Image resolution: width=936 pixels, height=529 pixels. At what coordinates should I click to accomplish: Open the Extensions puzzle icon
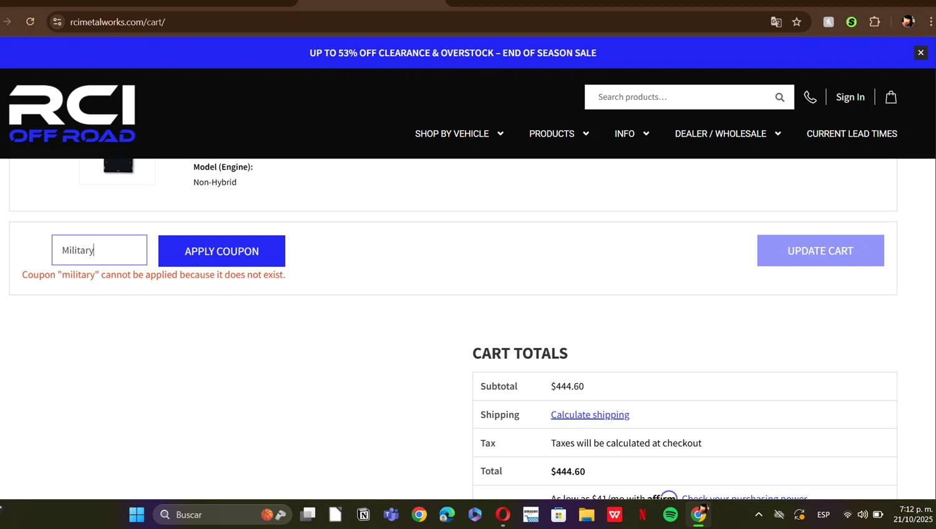tap(875, 22)
